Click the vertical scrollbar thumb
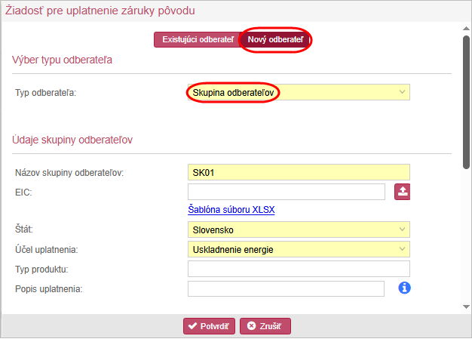Screen dimensions: 472x342 (466, 102)
